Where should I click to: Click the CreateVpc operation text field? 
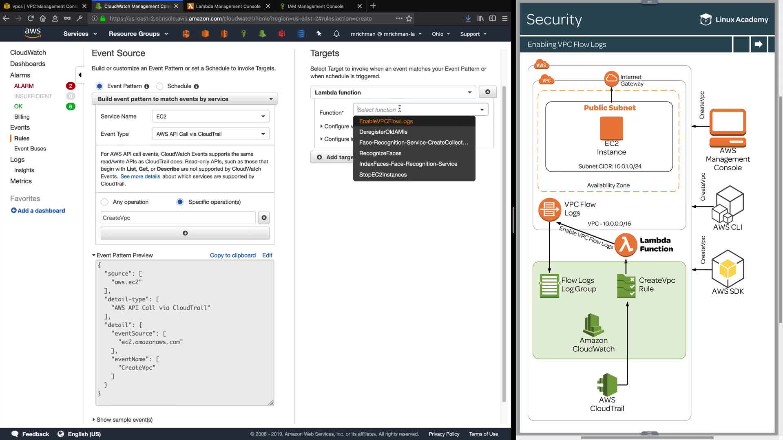(178, 218)
